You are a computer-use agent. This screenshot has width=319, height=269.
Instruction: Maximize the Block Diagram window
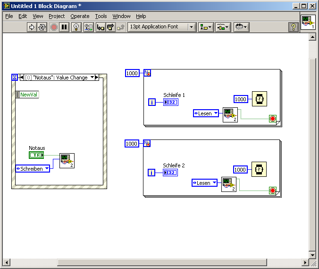click(x=303, y=6)
